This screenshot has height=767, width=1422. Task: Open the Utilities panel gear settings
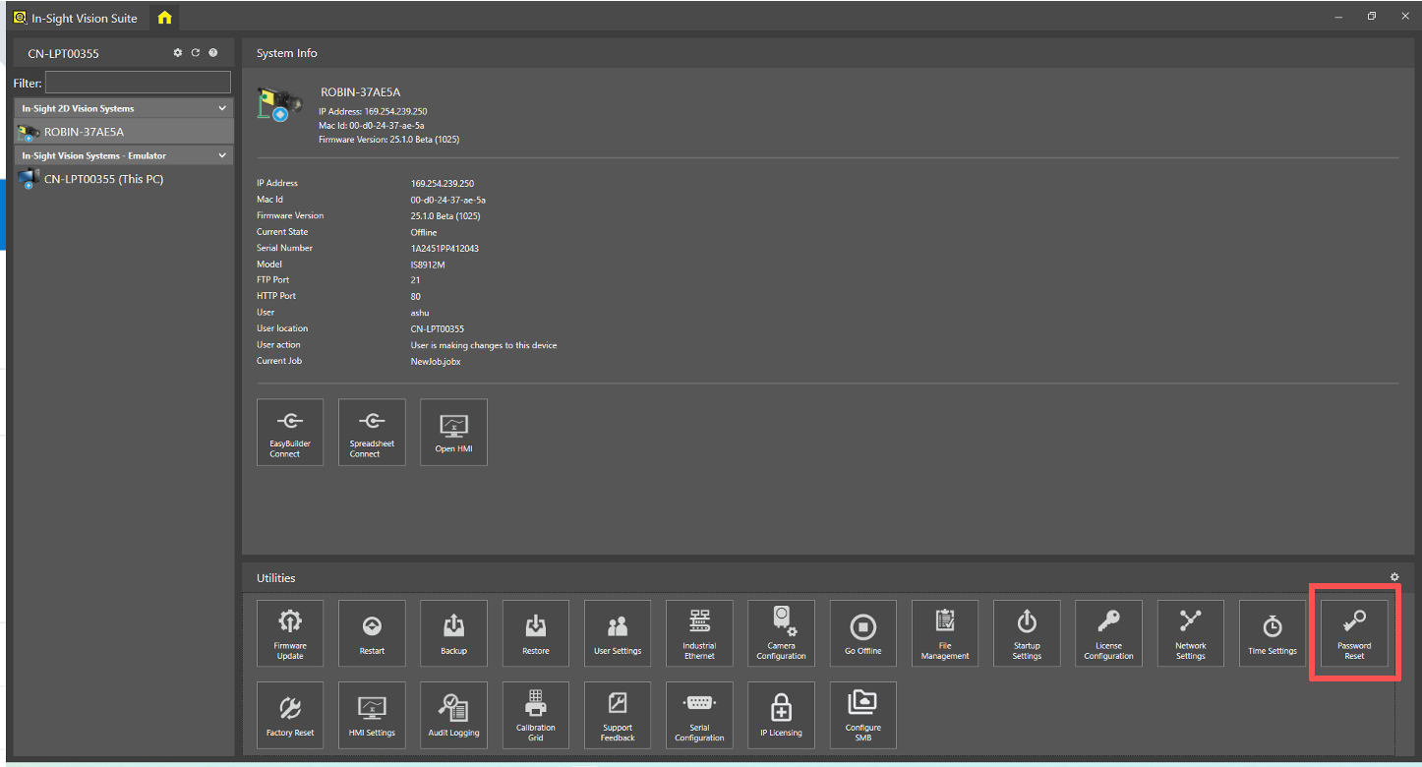coord(1393,577)
